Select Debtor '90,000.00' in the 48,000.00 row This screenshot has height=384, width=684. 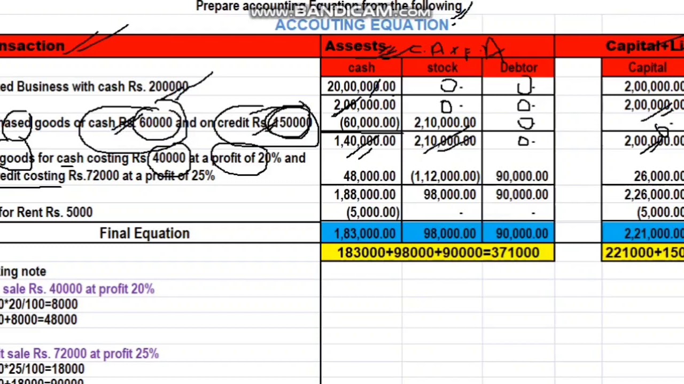click(518, 176)
